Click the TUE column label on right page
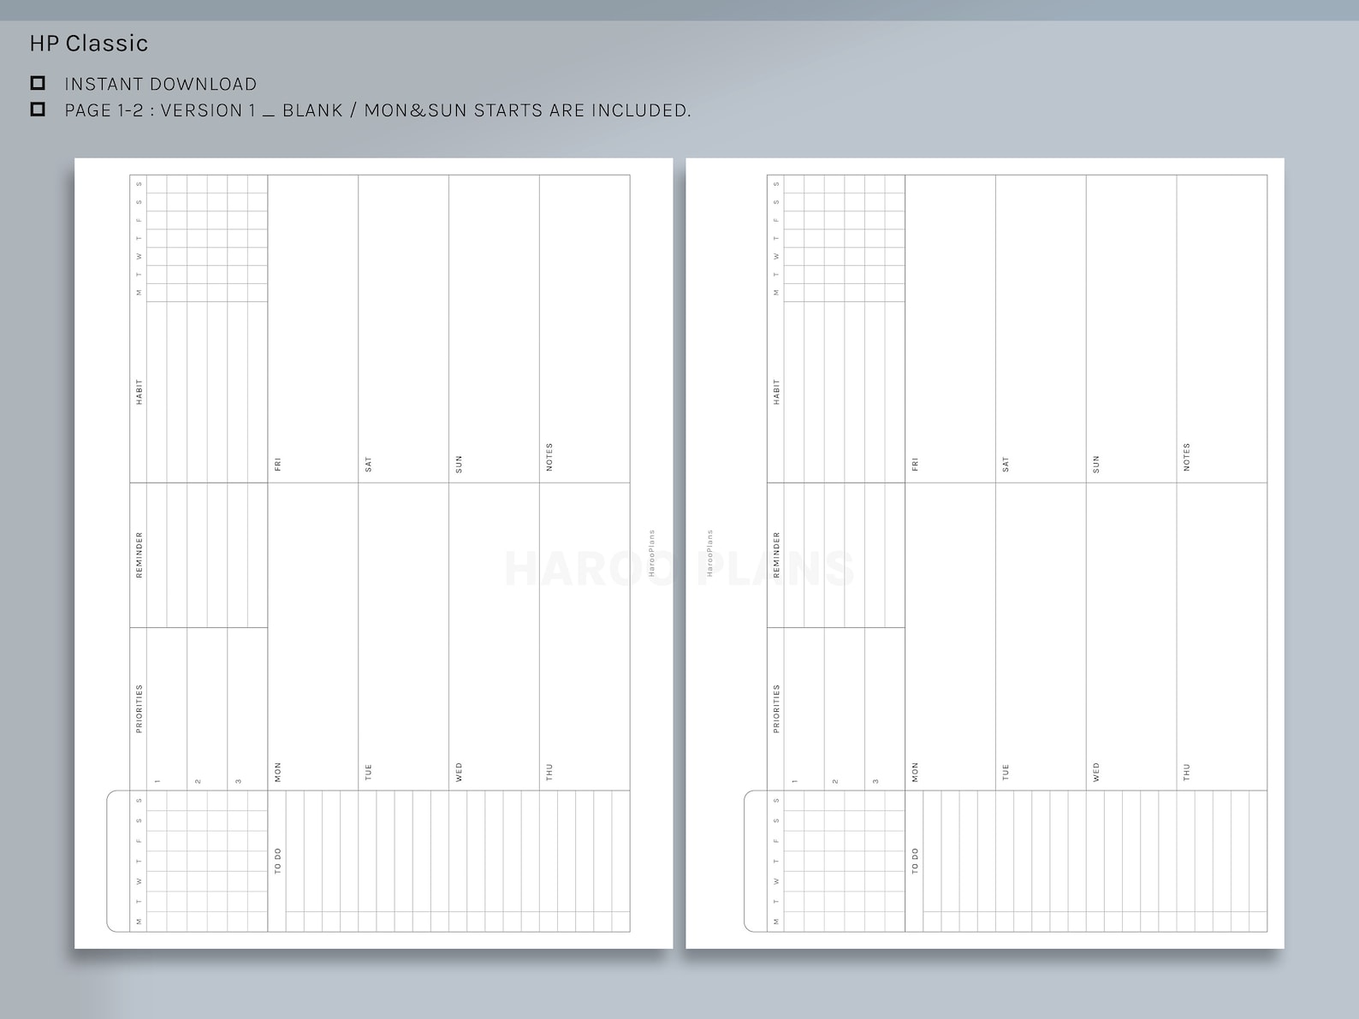1359x1019 pixels. 1006,773
